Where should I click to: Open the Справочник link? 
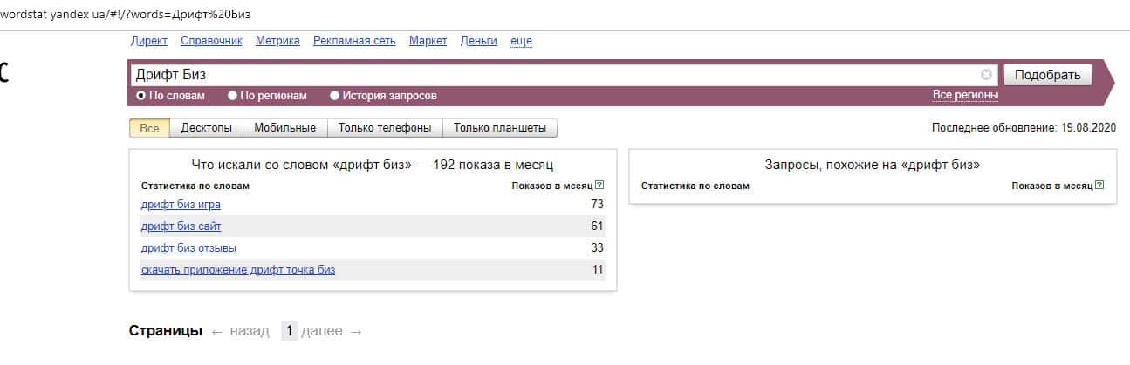[212, 41]
